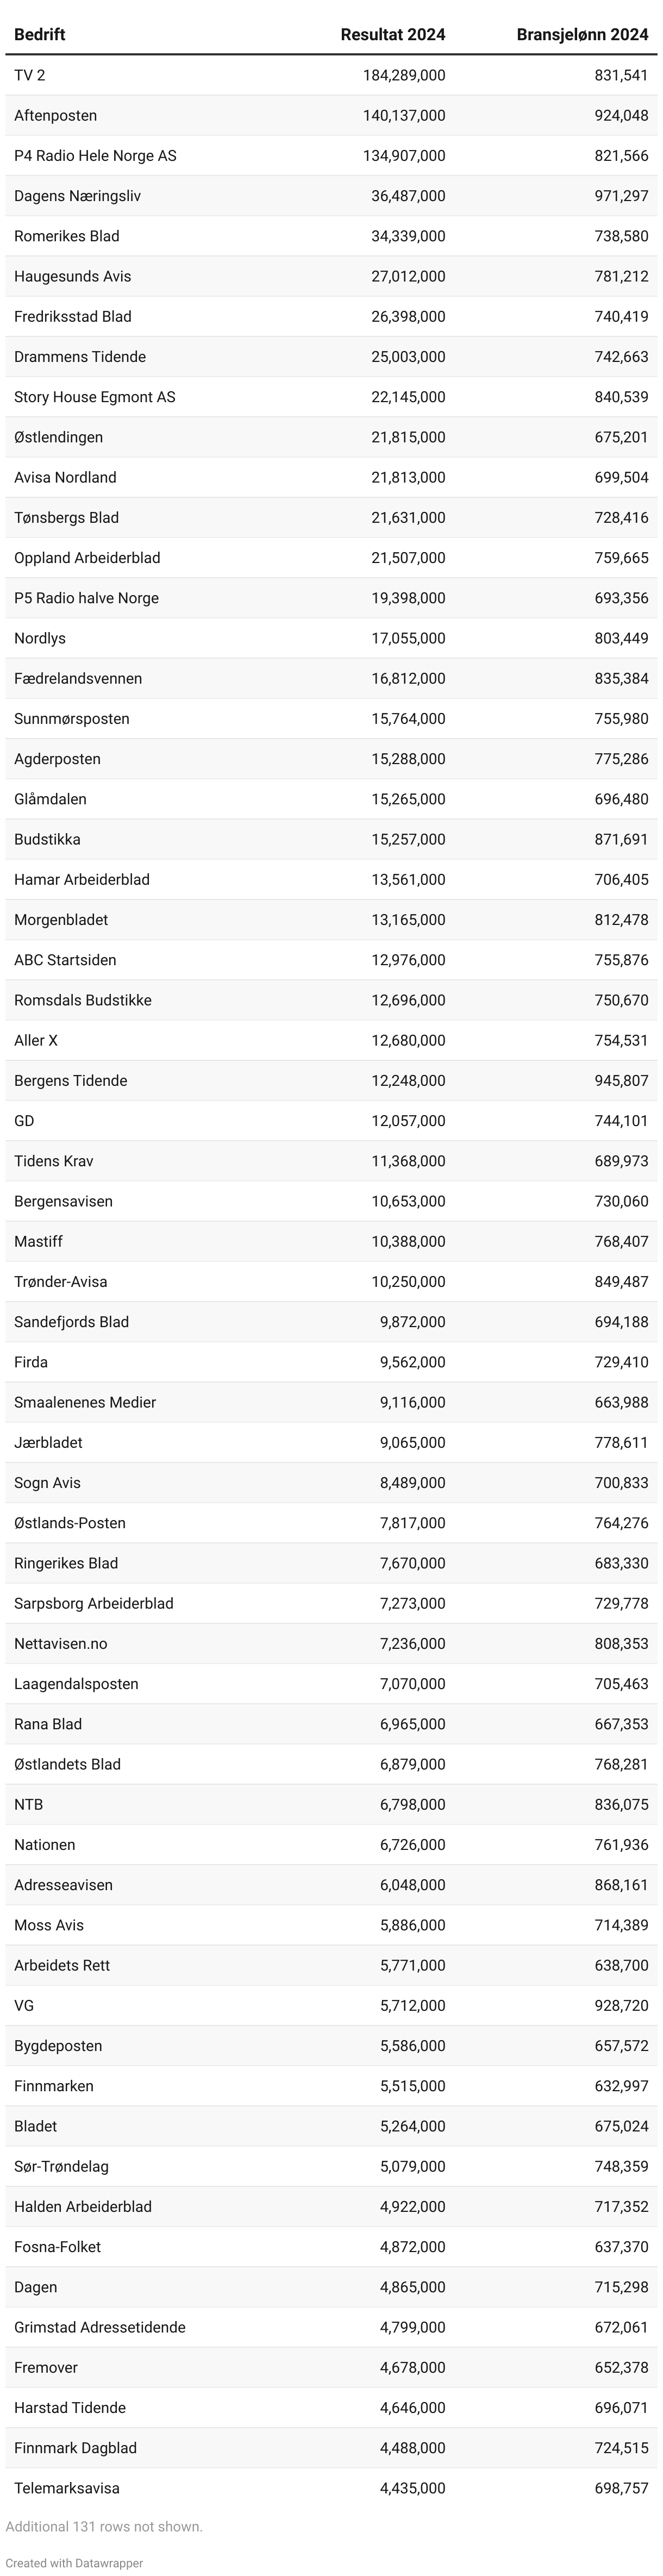Viewport: 663px width, 2576px height.
Task: Click TV 2's result value 184,289,000
Action: click(x=404, y=76)
